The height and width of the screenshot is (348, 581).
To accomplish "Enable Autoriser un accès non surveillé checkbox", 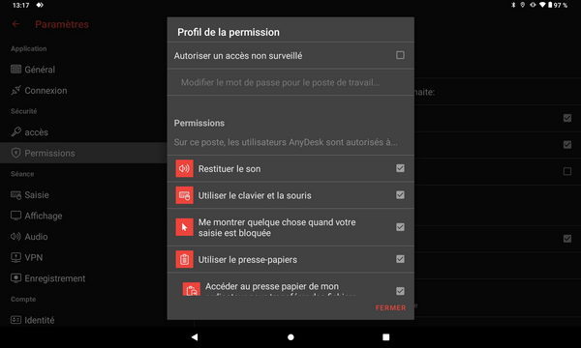I will 400,55.
